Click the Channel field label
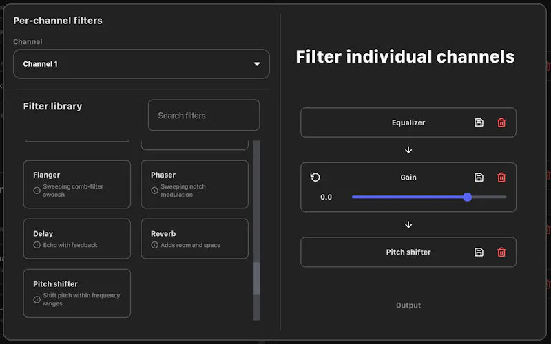 (28, 41)
